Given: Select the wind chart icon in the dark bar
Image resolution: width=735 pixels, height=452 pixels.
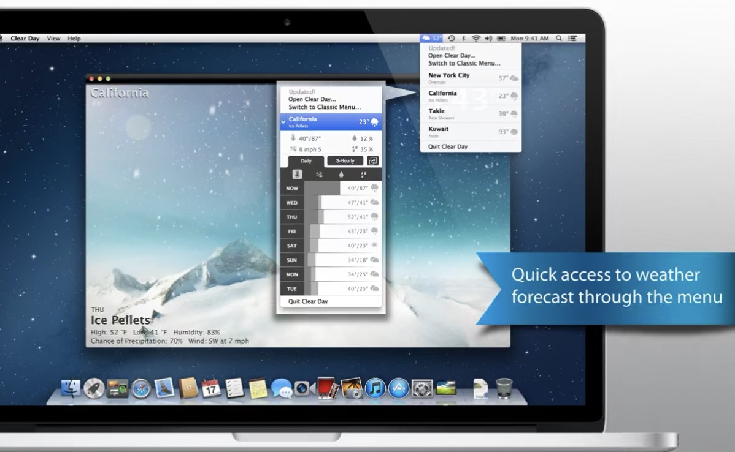Looking at the screenshot, I should (x=319, y=175).
